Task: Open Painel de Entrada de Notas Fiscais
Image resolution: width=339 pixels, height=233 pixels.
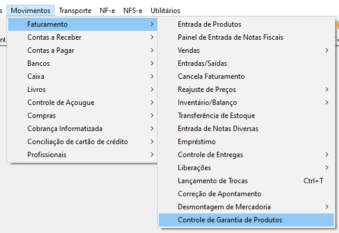Action: 247,37
